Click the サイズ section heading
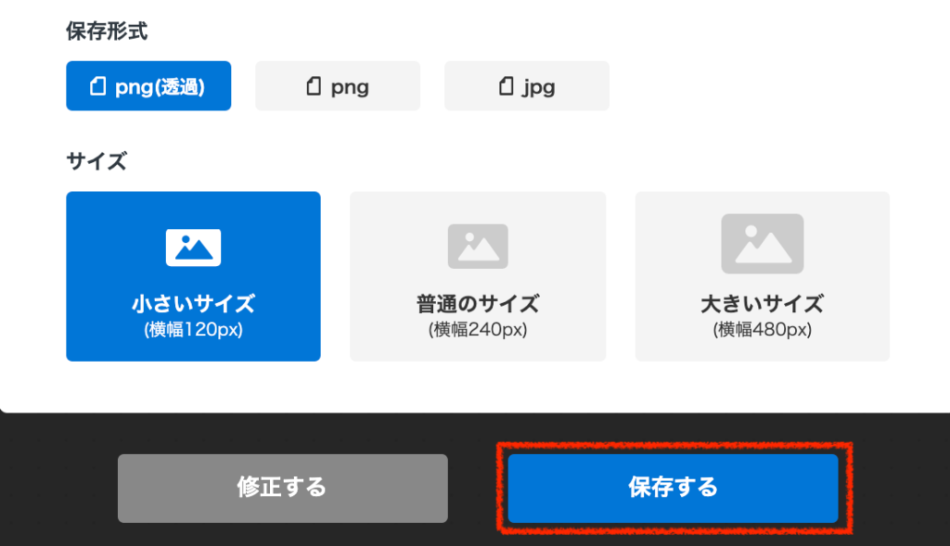Screen dimensions: 950x546 pos(96,161)
